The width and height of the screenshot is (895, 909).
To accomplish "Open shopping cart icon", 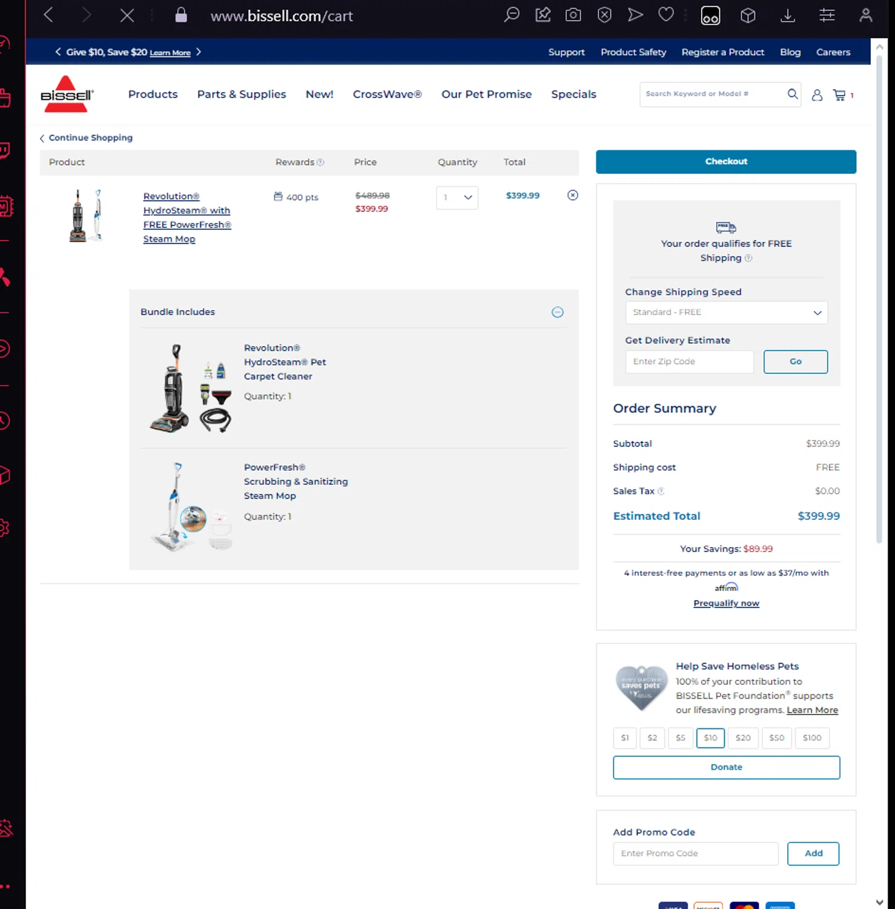I will pos(839,95).
